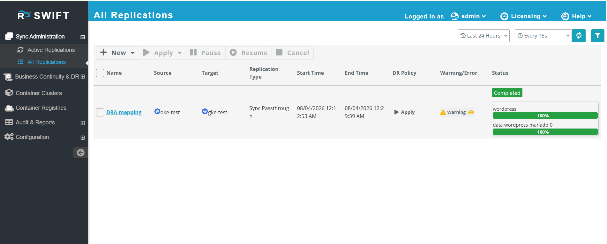The width and height of the screenshot is (607, 244).
Task: Click the Sync Passthrough type cell
Action: [x=269, y=112]
